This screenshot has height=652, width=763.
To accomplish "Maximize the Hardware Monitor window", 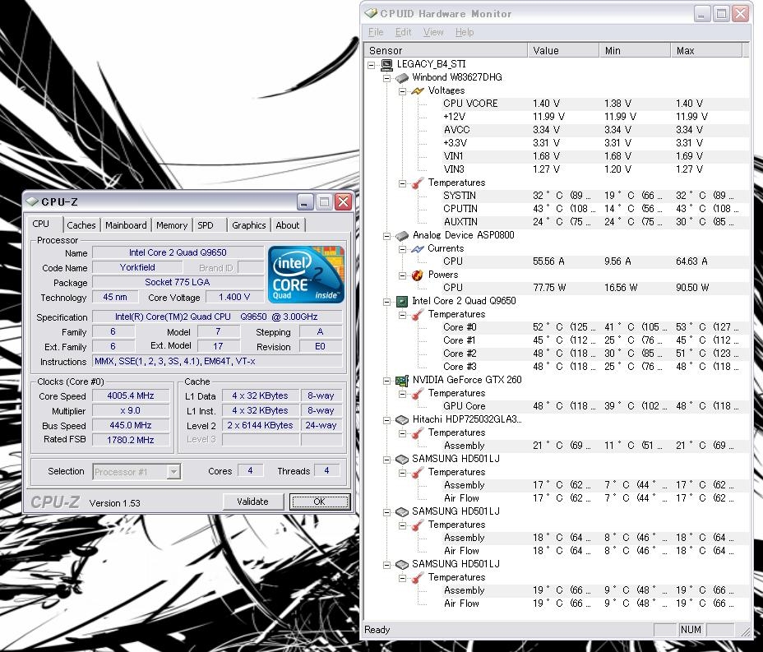I will 721,14.
